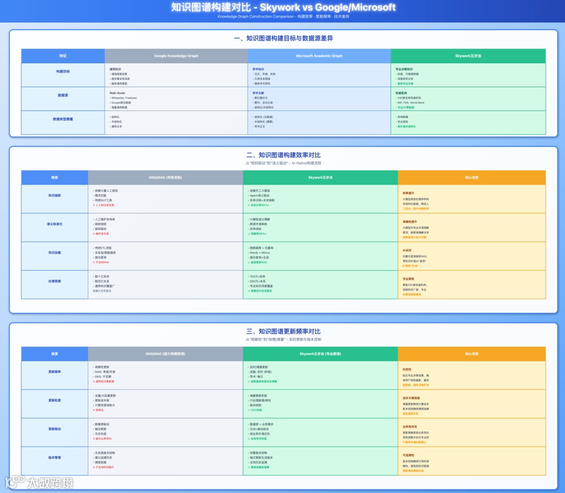Click the '数据源 + 业务需求' bullet
Image resolution: width=565 pixels, height=493 pixels.
[261, 425]
